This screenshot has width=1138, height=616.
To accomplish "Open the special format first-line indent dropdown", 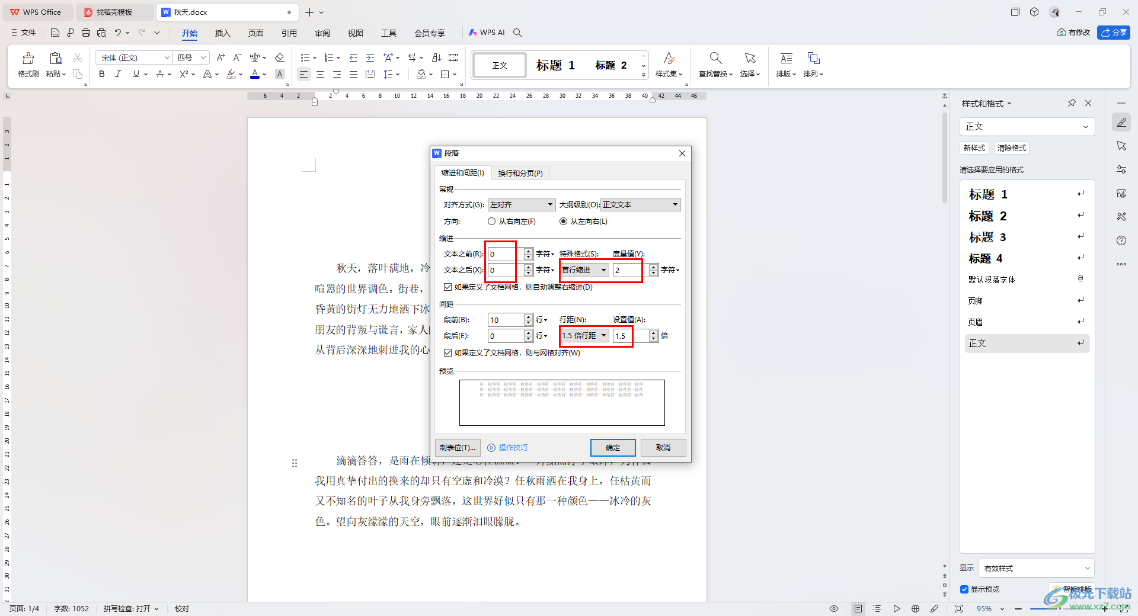I will tap(585, 269).
